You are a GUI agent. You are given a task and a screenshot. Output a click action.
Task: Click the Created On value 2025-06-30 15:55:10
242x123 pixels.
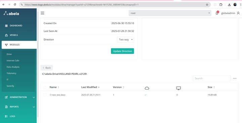[x=123, y=23]
